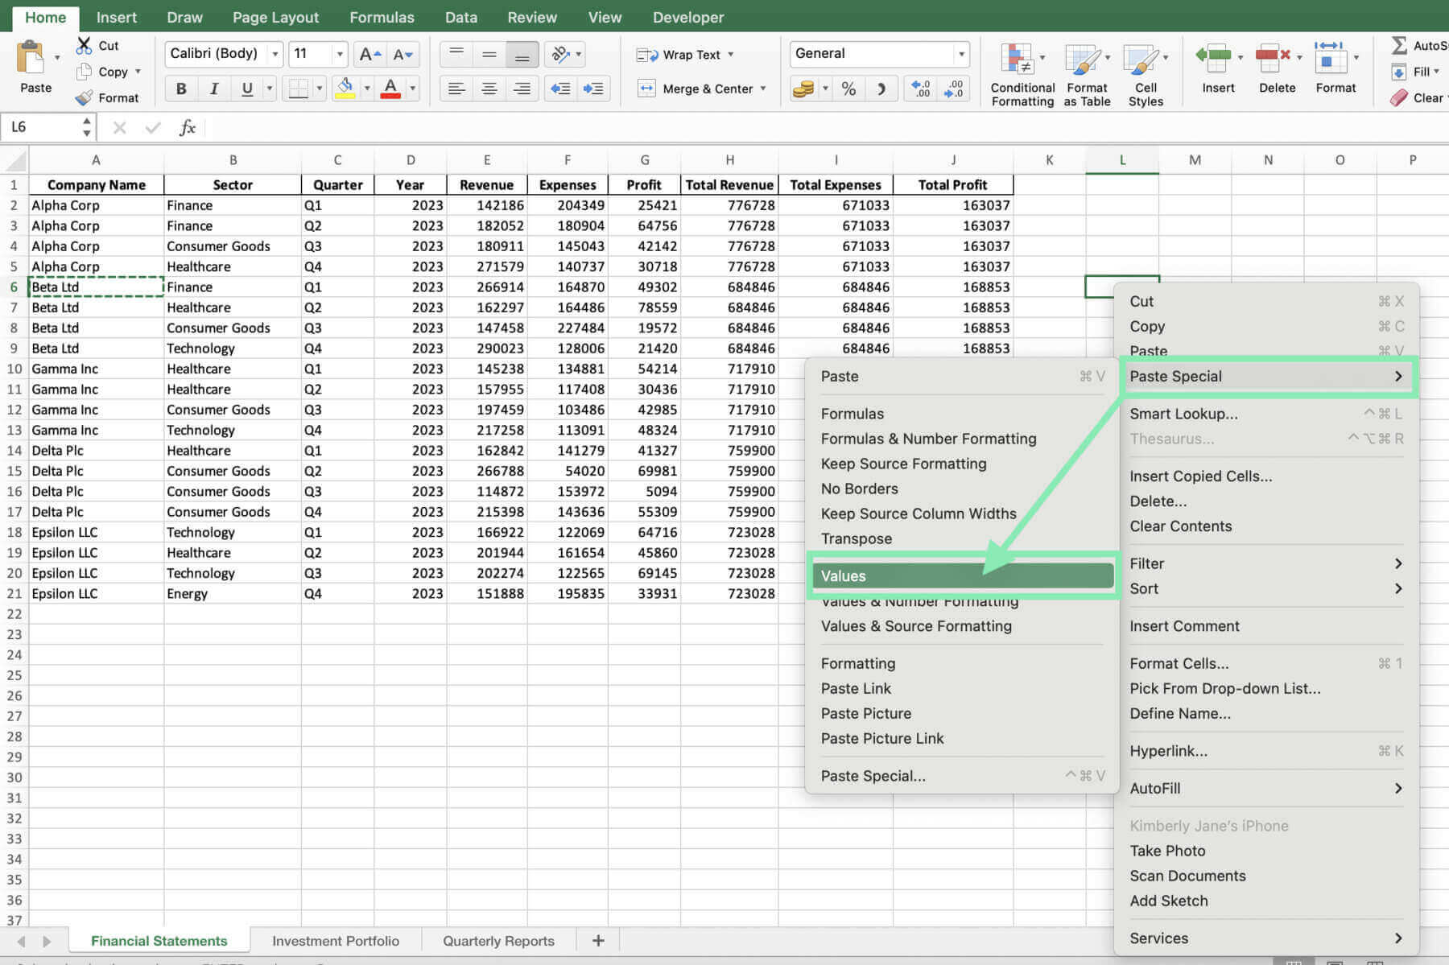Add a new sheet with plus button
The width and height of the screenshot is (1449, 965).
tap(598, 941)
